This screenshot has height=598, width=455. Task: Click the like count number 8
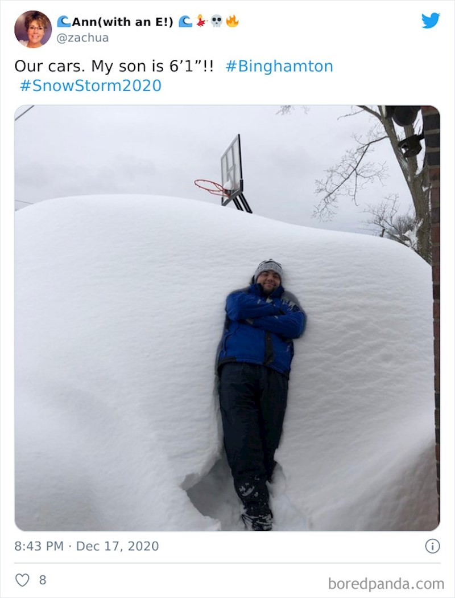pos(43,580)
